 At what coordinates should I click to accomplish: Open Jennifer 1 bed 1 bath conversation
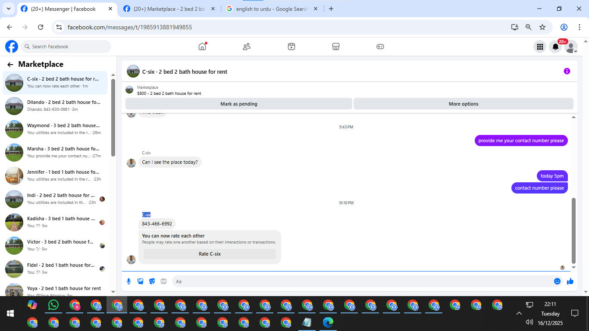(x=55, y=175)
